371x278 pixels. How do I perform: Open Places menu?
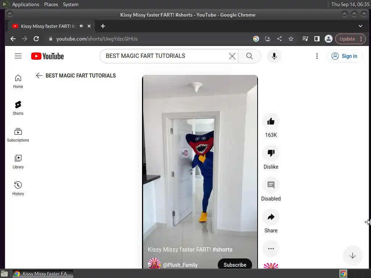coord(51,4)
